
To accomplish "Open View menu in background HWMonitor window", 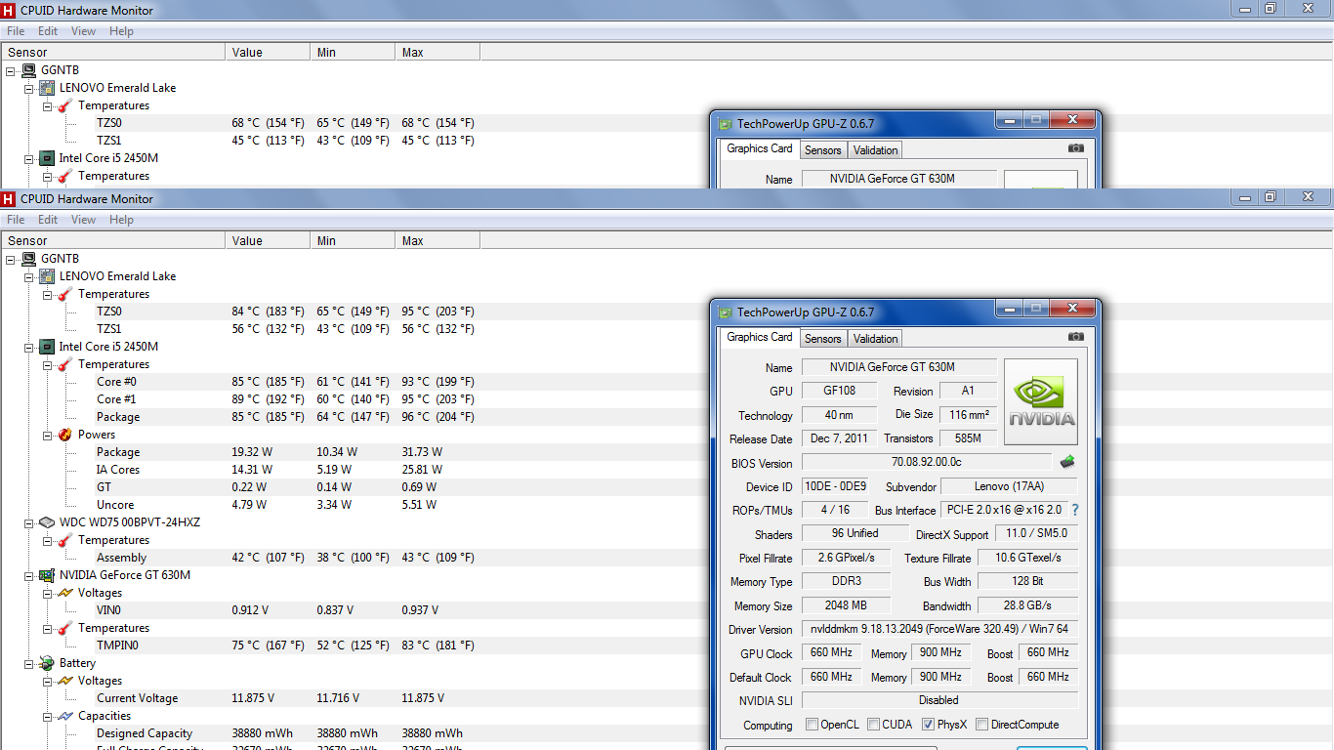I will pos(84,31).
